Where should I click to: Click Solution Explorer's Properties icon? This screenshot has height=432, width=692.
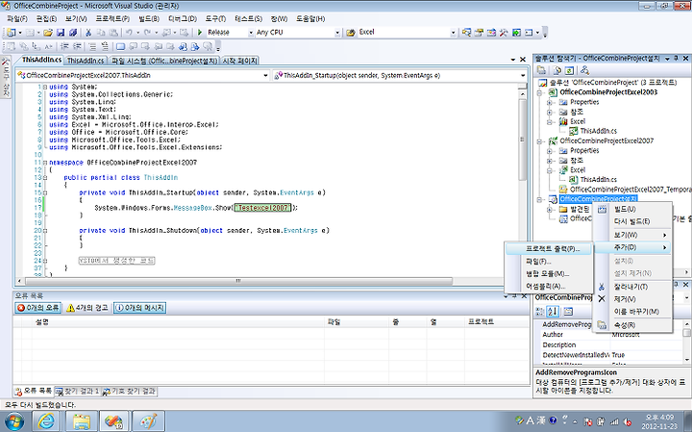pos(541,70)
